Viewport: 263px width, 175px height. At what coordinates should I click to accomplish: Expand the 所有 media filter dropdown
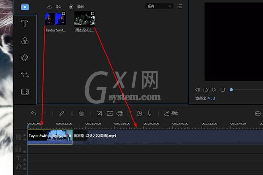(x=159, y=6)
